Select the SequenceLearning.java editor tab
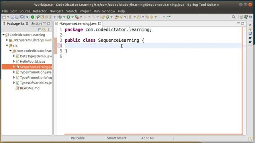 (x=78, y=24)
